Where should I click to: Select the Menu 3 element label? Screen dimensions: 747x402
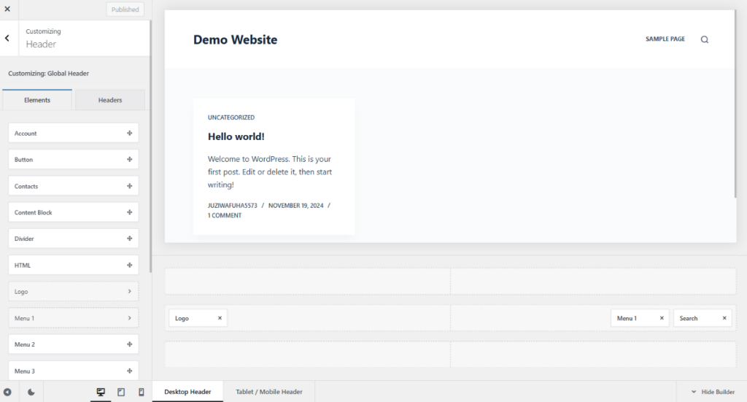pyautogui.click(x=24, y=371)
